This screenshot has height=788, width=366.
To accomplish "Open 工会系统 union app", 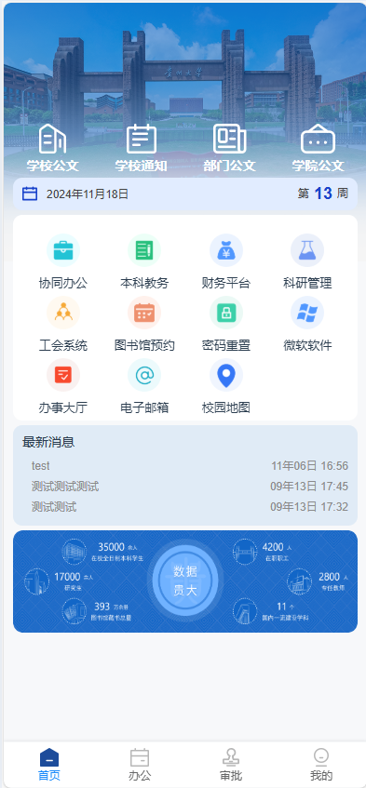I will point(63,313).
